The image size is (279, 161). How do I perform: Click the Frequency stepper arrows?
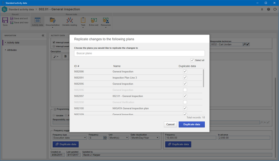pos(105,138)
